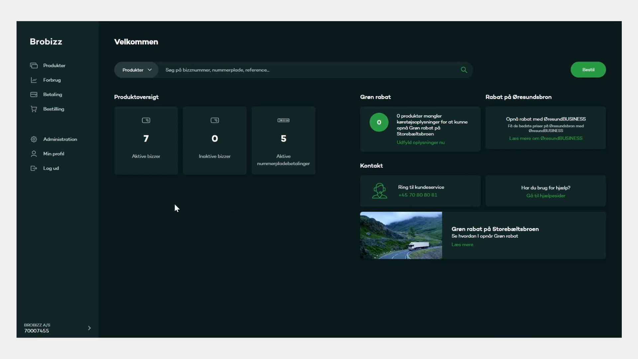This screenshot has width=638, height=359.
Task: Click the green circle showing 0
Action: 379,122
